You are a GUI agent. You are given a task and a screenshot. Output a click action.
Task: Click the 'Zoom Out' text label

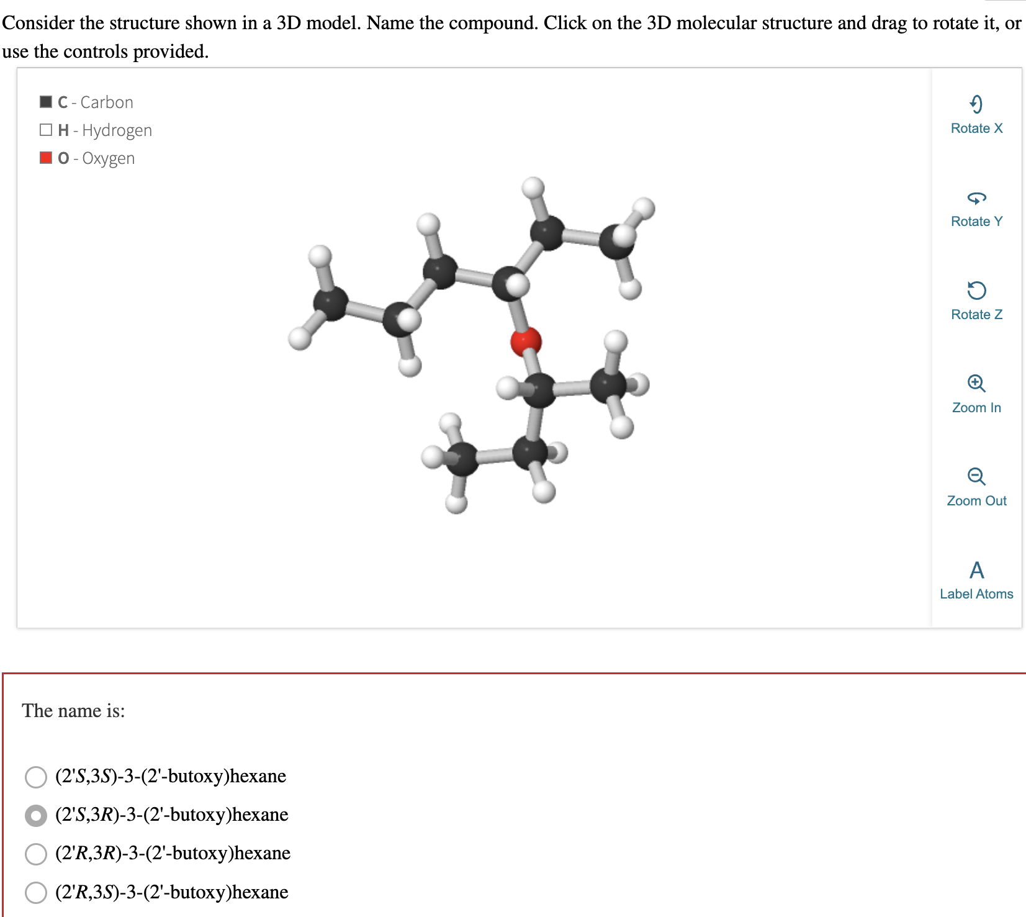tap(976, 500)
